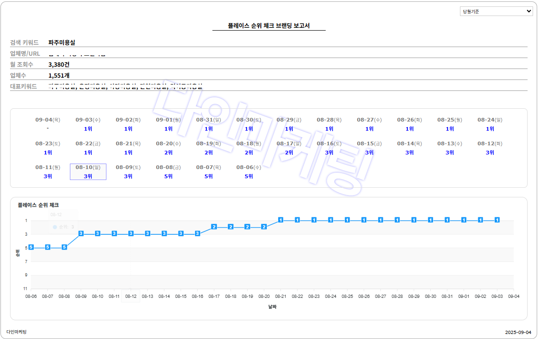The image size is (539, 339).
Task: Pick the 08-06(수) 5위 grid cell
Action: click(x=249, y=172)
